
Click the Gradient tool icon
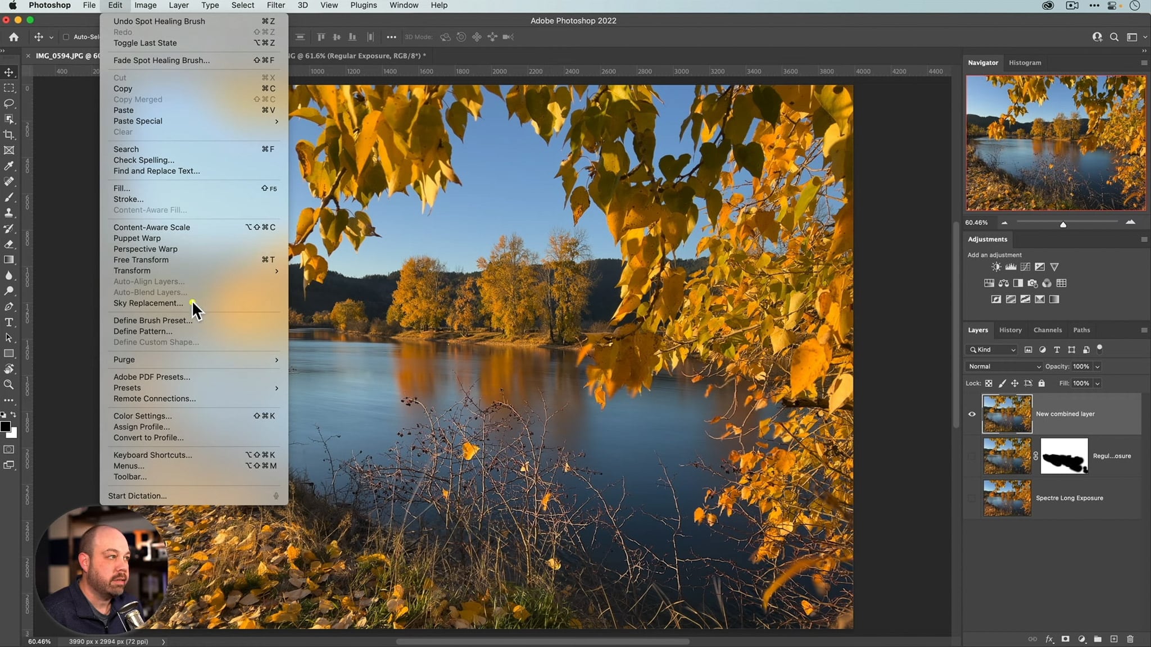coord(10,260)
